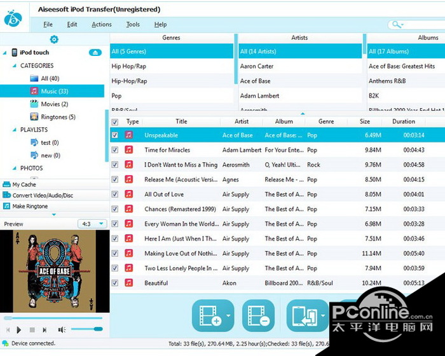Image resolution: width=445 pixels, height=356 pixels.
Task: Open the File menu
Action: tap(48, 24)
